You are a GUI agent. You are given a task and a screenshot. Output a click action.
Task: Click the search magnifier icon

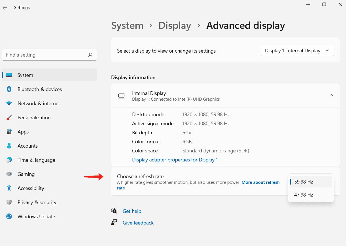pyautogui.click(x=90, y=55)
